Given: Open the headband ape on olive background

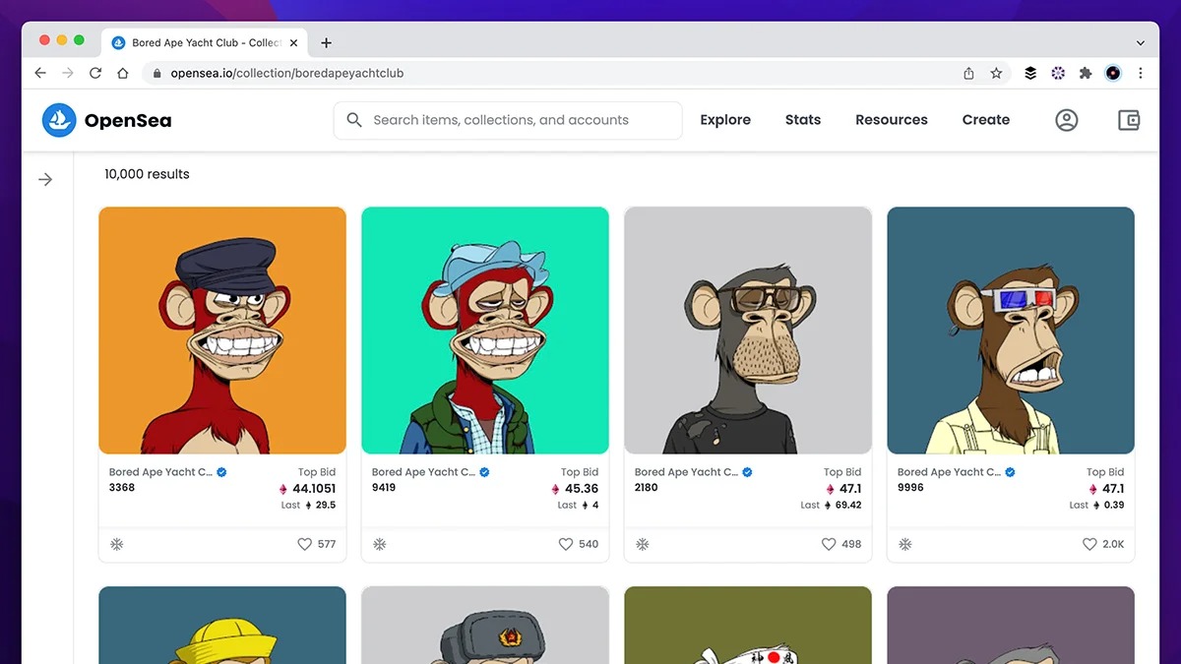Looking at the screenshot, I should 748,625.
